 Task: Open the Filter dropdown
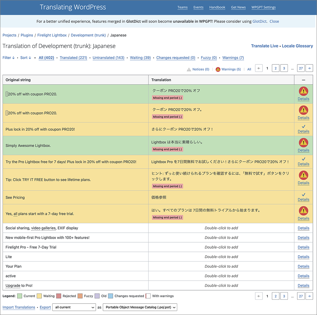point(9,57)
